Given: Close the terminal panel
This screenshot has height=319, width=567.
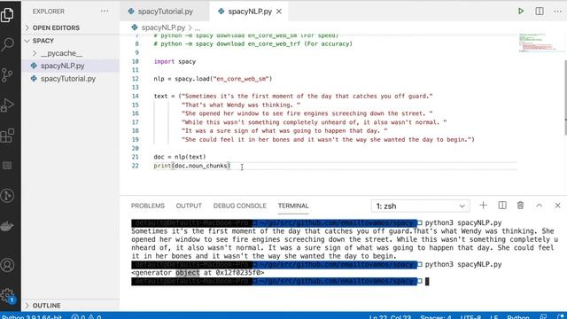Looking at the screenshot, I should (557, 206).
